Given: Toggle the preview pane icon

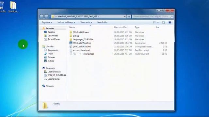Looking at the screenshot, I should pyautogui.click(x=164, y=22).
